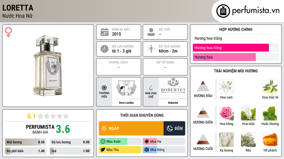Click the perfumista.vn site name

(256, 10)
